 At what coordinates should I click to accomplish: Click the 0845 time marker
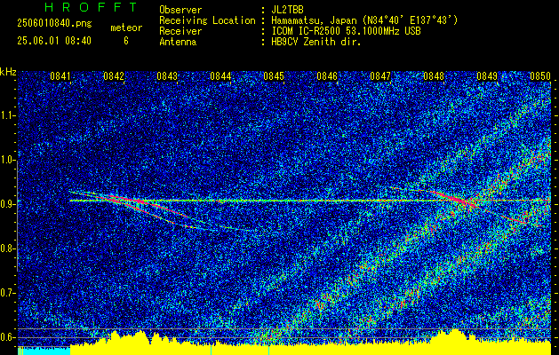(x=274, y=76)
